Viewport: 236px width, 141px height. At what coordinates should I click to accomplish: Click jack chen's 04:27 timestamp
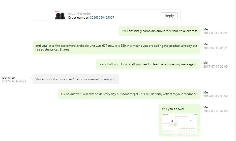tap(14, 81)
